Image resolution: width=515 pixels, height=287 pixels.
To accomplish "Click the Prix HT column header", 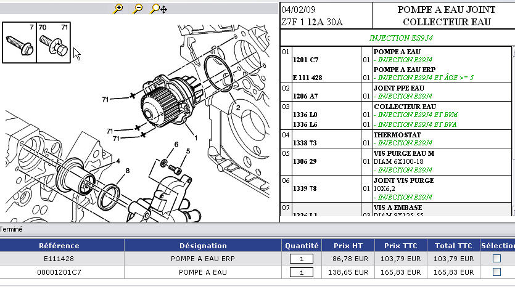I will click(346, 246).
